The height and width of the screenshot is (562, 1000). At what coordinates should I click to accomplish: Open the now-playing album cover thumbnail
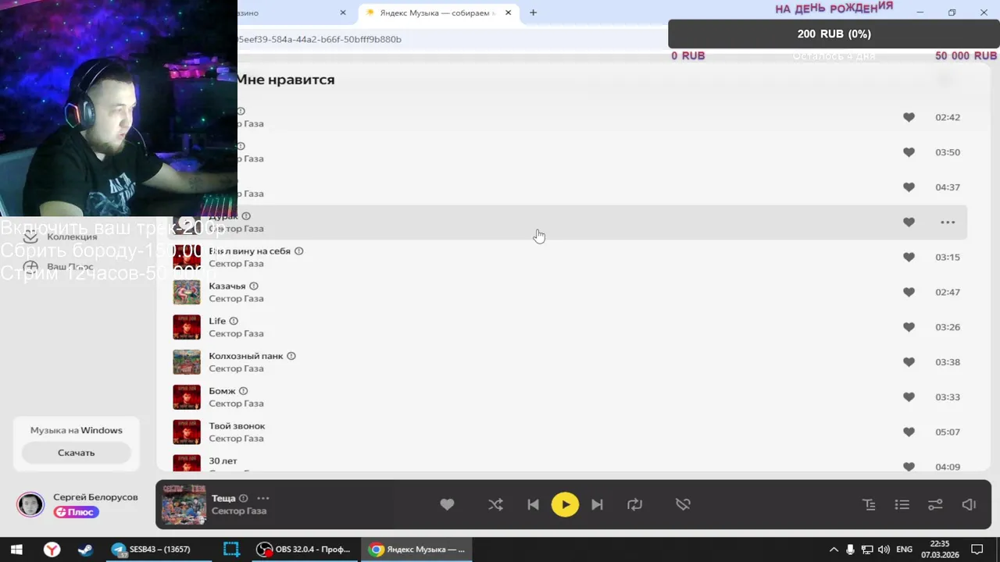(184, 504)
